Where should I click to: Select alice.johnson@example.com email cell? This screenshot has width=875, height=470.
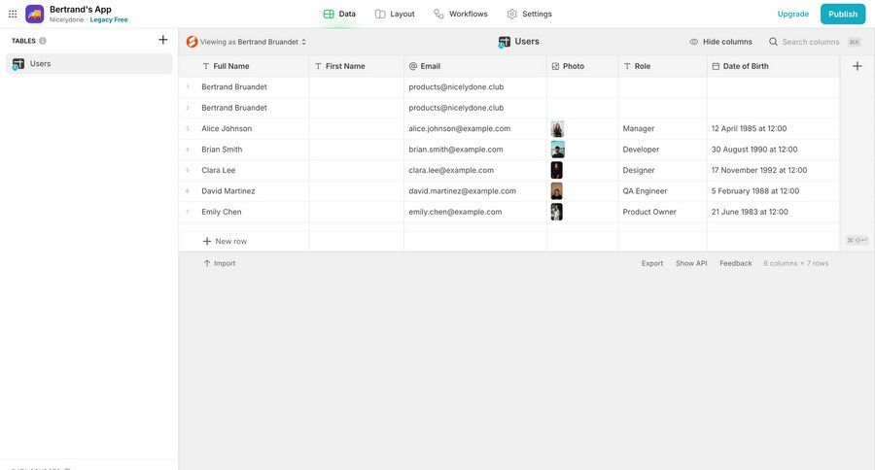point(475,129)
